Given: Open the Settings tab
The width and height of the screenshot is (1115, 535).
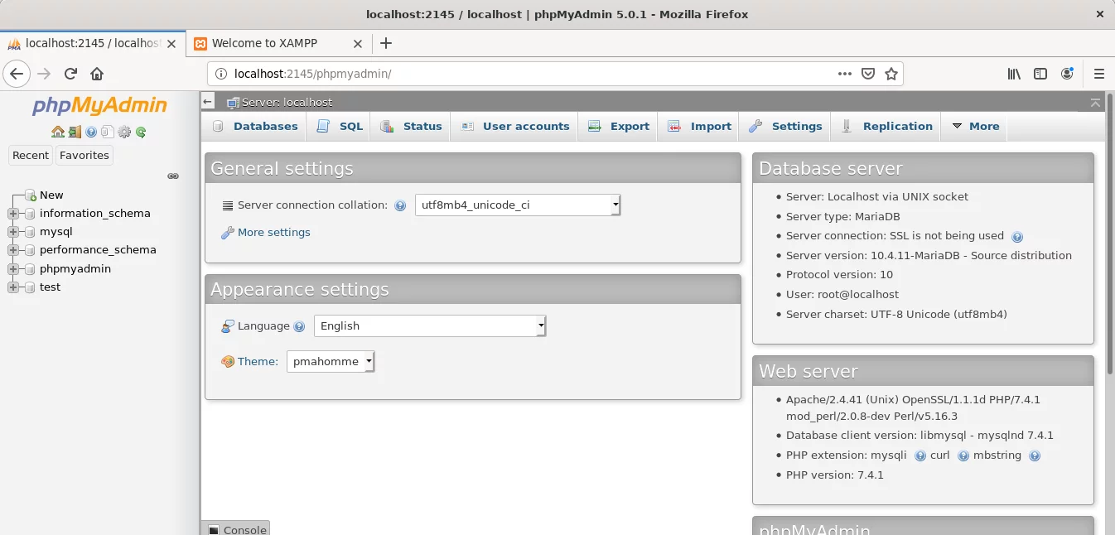Looking at the screenshot, I should [784, 126].
